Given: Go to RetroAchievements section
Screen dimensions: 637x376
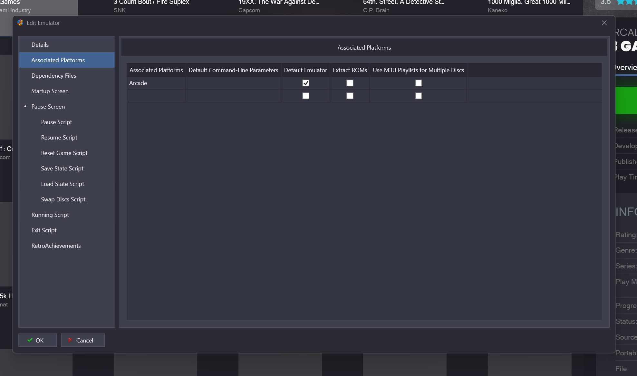Looking at the screenshot, I should (x=56, y=246).
